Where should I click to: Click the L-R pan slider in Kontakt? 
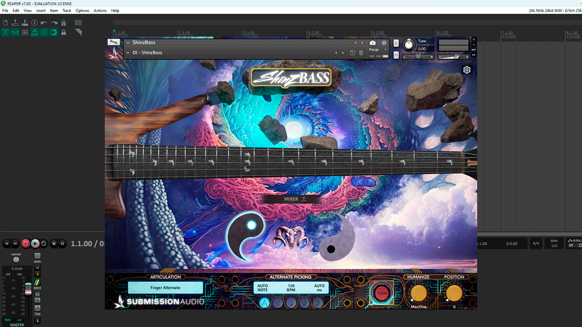[418, 57]
